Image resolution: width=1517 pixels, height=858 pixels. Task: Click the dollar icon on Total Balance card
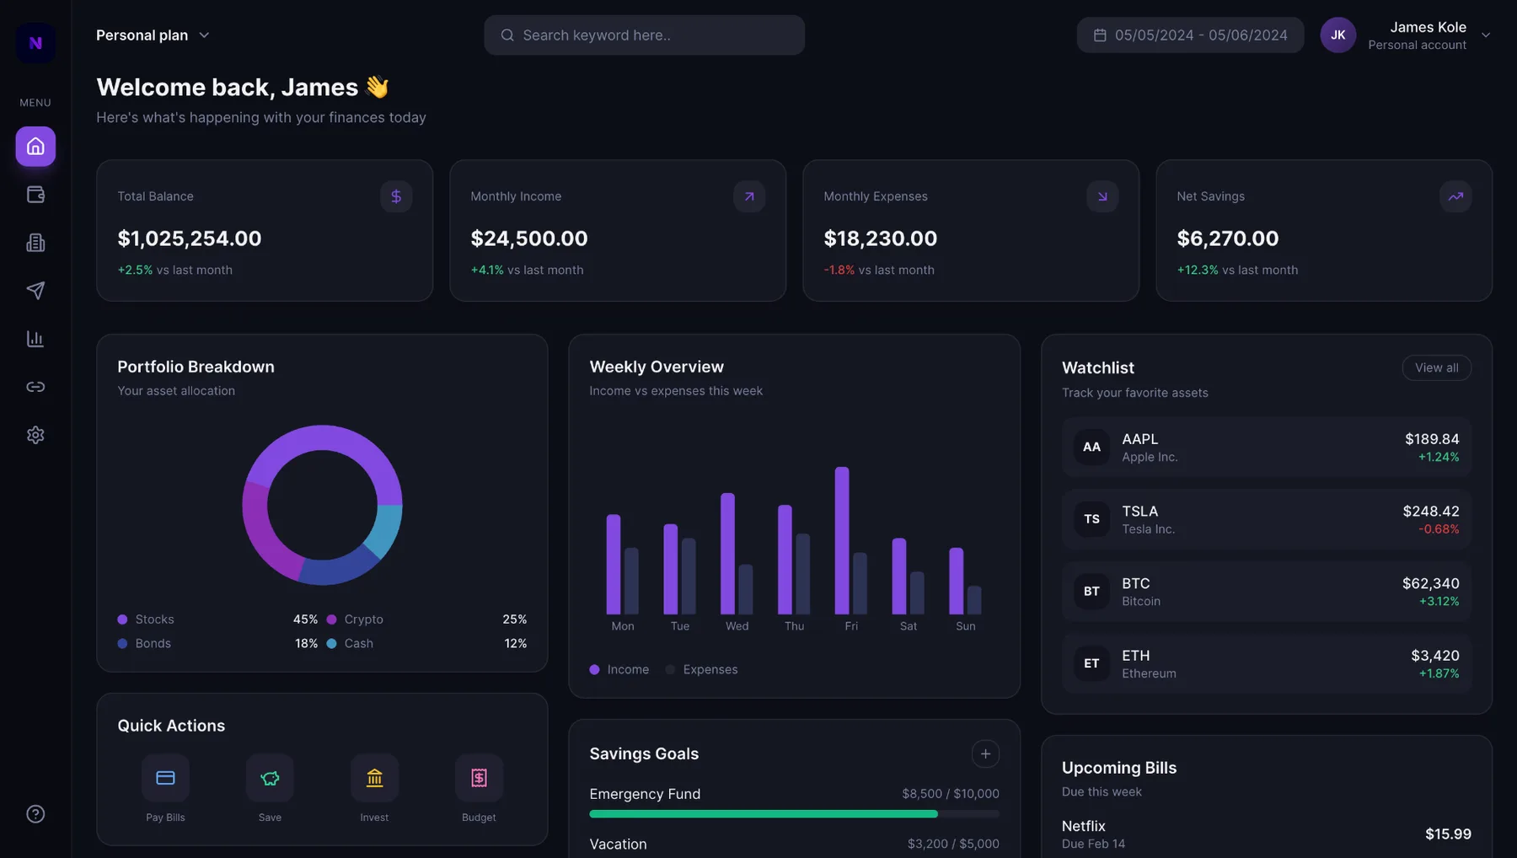click(396, 196)
